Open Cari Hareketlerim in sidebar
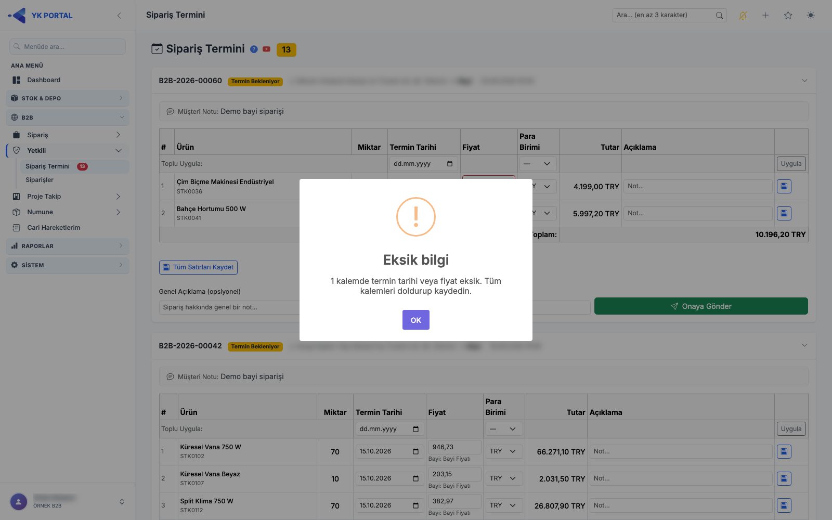Image resolution: width=832 pixels, height=520 pixels. (x=68, y=228)
